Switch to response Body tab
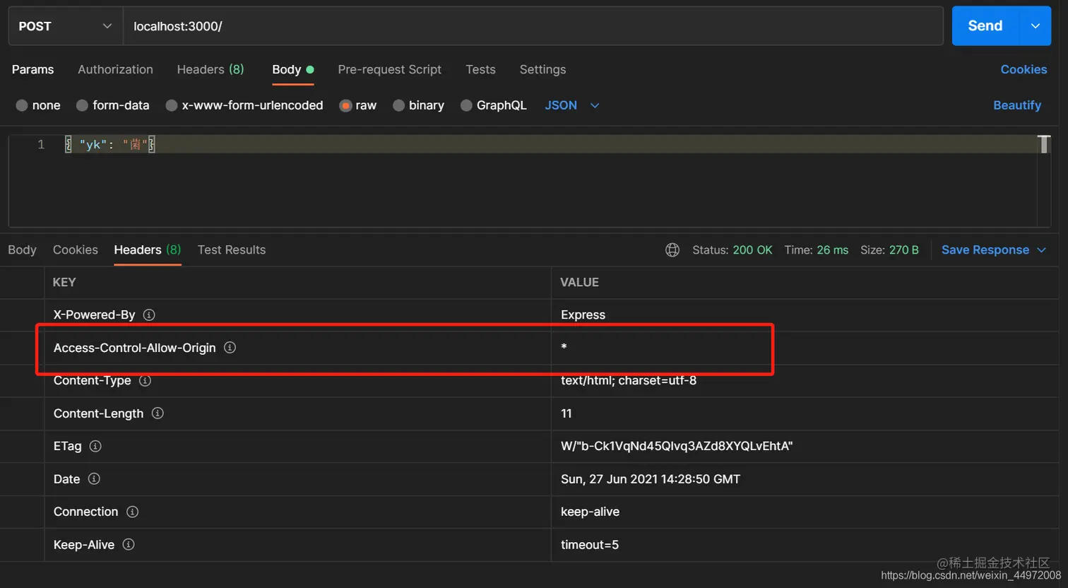Screen dimensions: 1068x588 click(22, 249)
